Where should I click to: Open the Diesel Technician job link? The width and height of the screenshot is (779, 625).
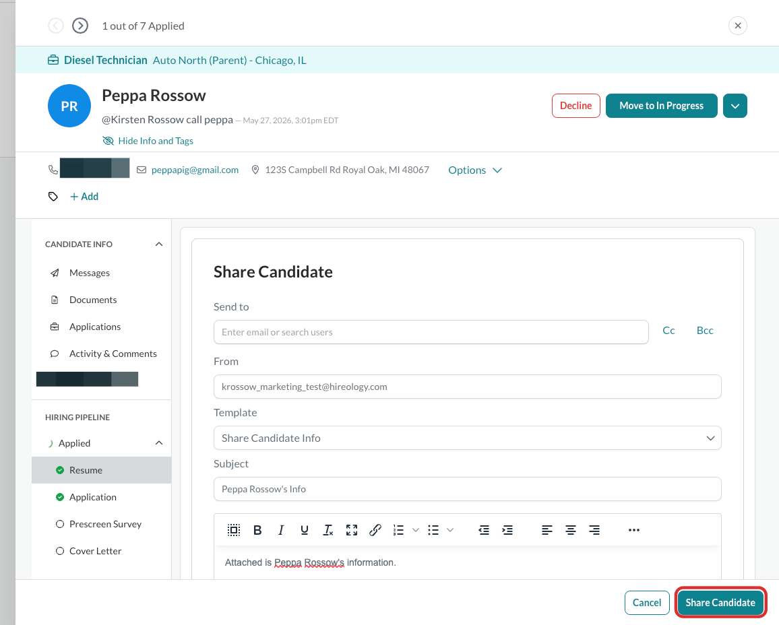tap(105, 60)
